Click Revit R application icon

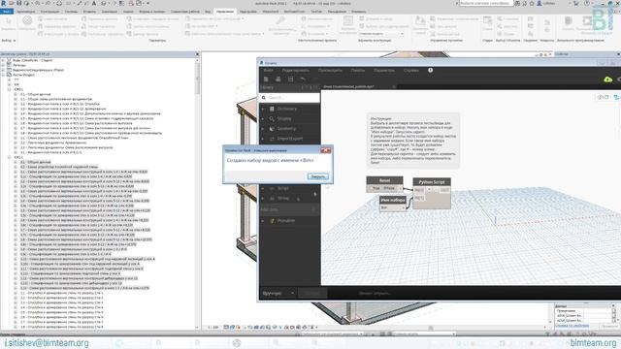pyautogui.click(x=4, y=3)
